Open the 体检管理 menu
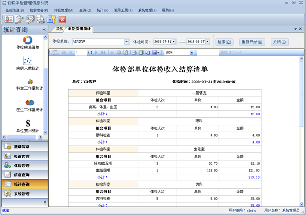The image size is (306, 215). pyautogui.click(x=64, y=10)
